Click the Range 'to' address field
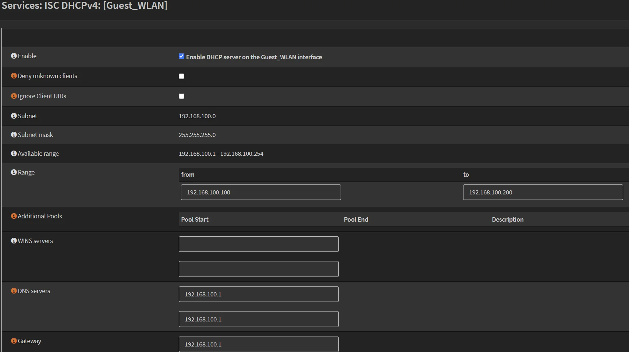Image resolution: width=629 pixels, height=352 pixels. pyautogui.click(x=543, y=192)
